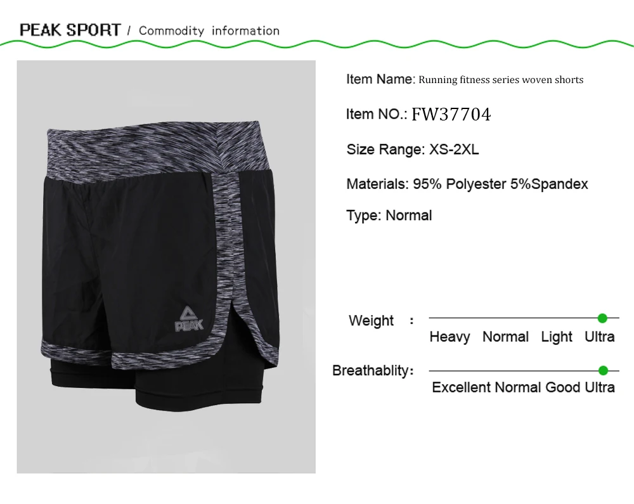This screenshot has width=634, height=504.
Task: Select the Heavy weight label
Action: click(x=450, y=337)
